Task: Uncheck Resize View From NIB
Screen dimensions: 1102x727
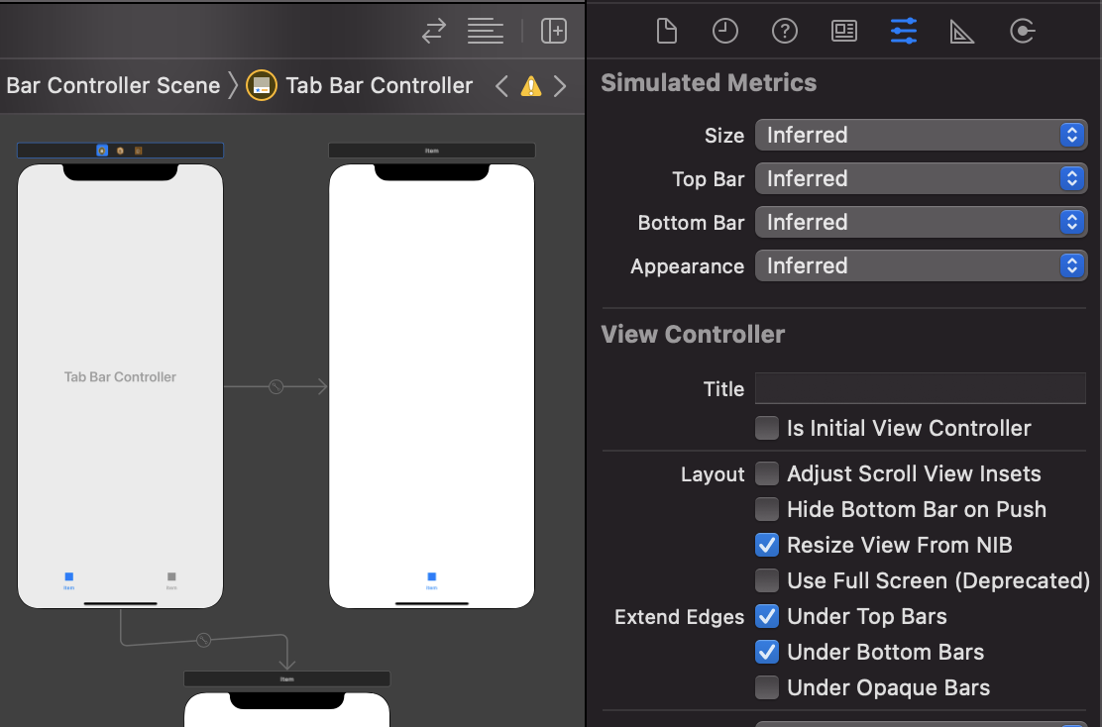Action: click(767, 545)
